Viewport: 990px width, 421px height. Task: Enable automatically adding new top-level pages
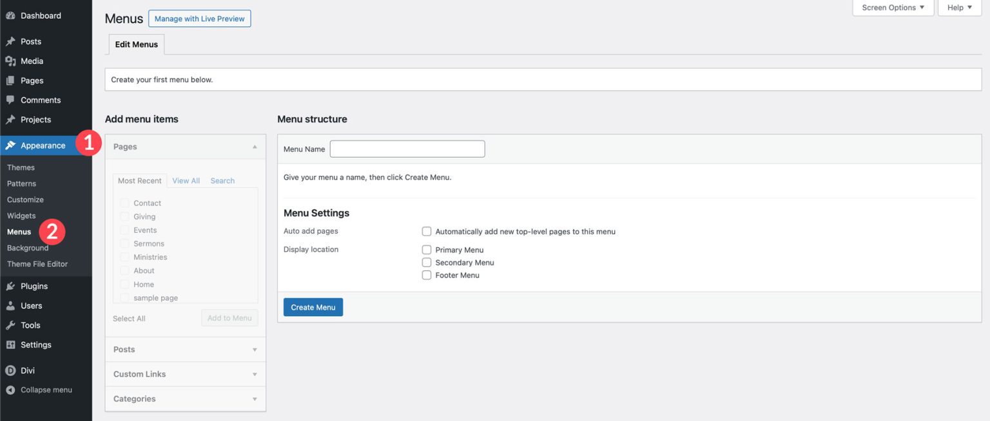click(427, 231)
